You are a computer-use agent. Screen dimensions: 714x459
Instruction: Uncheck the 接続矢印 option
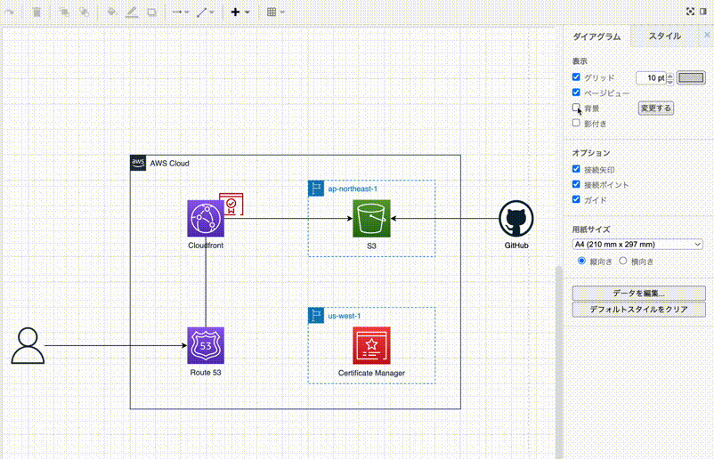click(577, 169)
